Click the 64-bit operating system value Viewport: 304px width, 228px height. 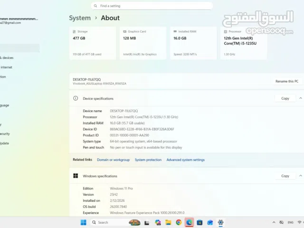143,142
